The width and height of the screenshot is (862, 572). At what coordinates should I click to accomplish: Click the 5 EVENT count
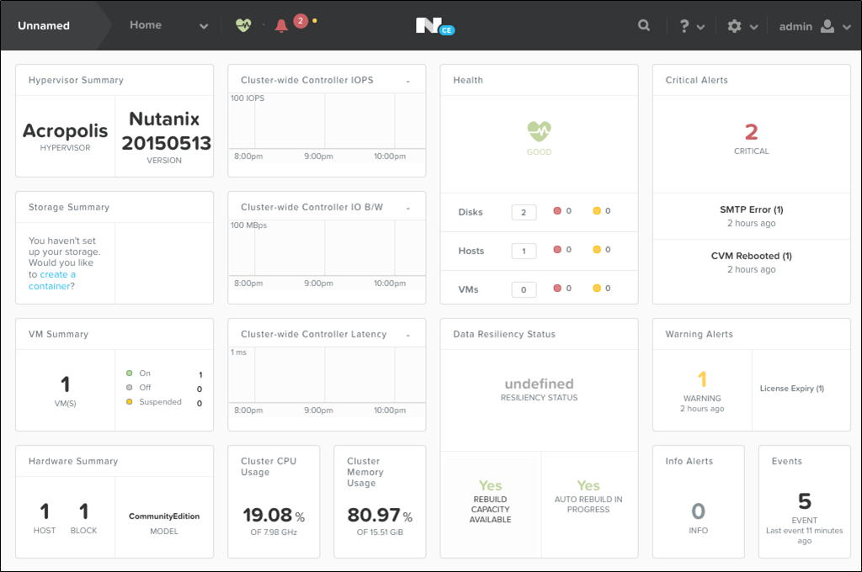pyautogui.click(x=805, y=501)
